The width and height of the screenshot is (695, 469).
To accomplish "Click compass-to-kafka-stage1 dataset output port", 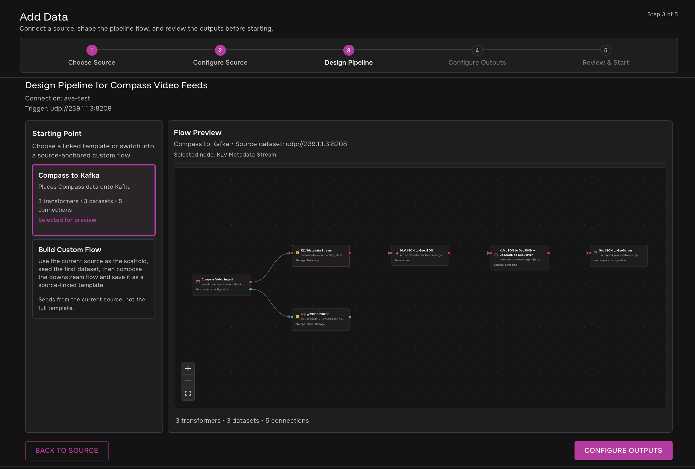I will pos(548,253).
